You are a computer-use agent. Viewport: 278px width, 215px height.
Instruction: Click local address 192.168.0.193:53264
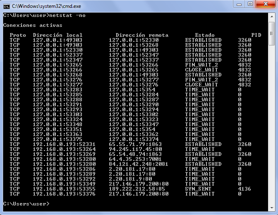pyautogui.click(x=64, y=149)
